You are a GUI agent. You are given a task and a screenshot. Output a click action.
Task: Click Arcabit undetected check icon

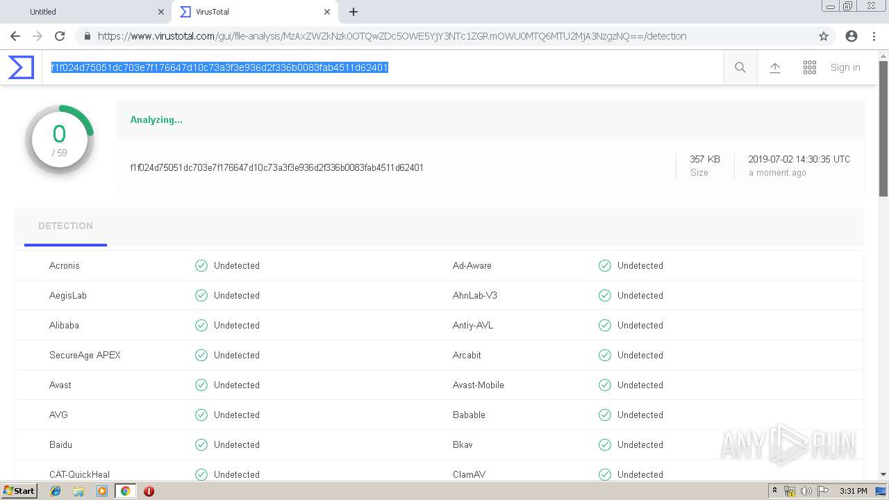[x=605, y=355]
